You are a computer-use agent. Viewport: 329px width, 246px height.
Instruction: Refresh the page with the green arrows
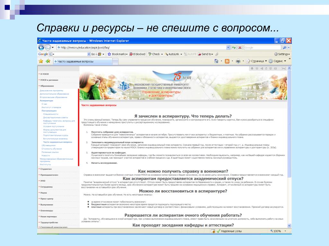pos(234,48)
